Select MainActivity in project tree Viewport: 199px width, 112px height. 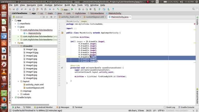click(x=35, y=33)
